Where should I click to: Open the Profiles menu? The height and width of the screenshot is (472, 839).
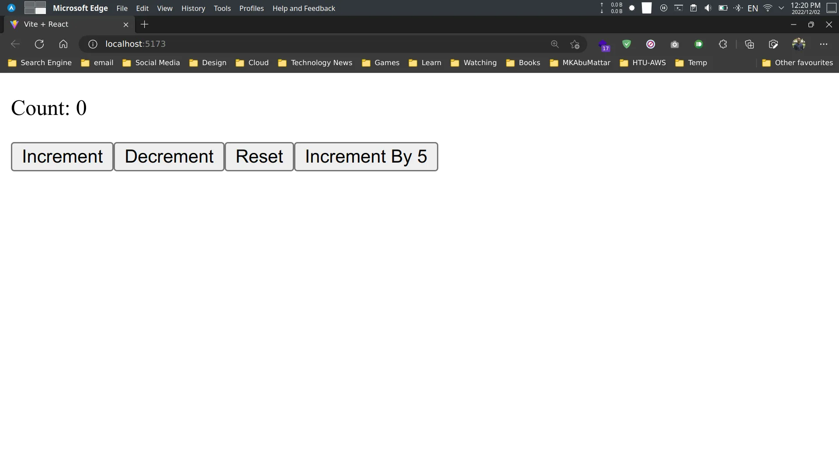[251, 8]
